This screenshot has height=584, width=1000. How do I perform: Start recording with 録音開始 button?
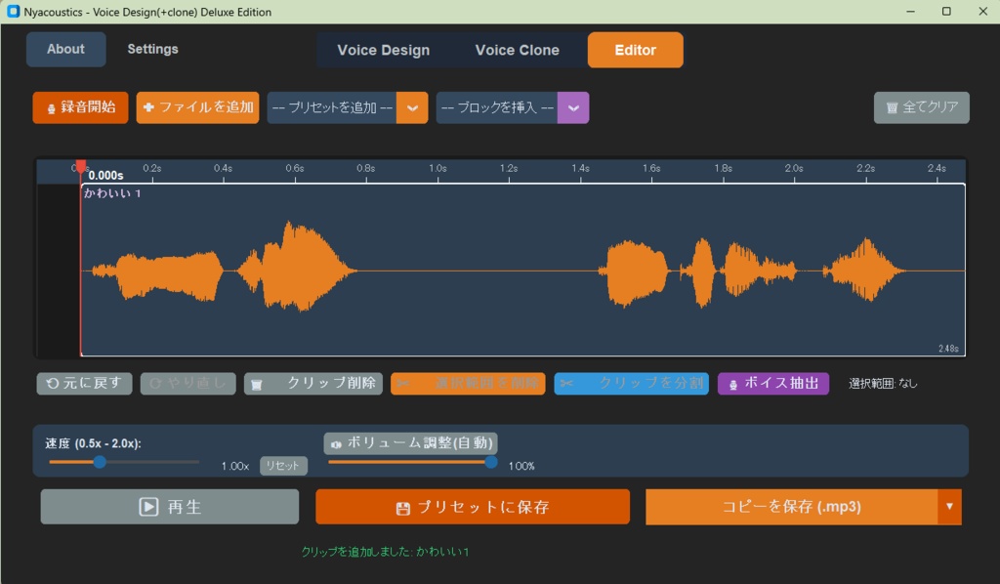pyautogui.click(x=80, y=107)
